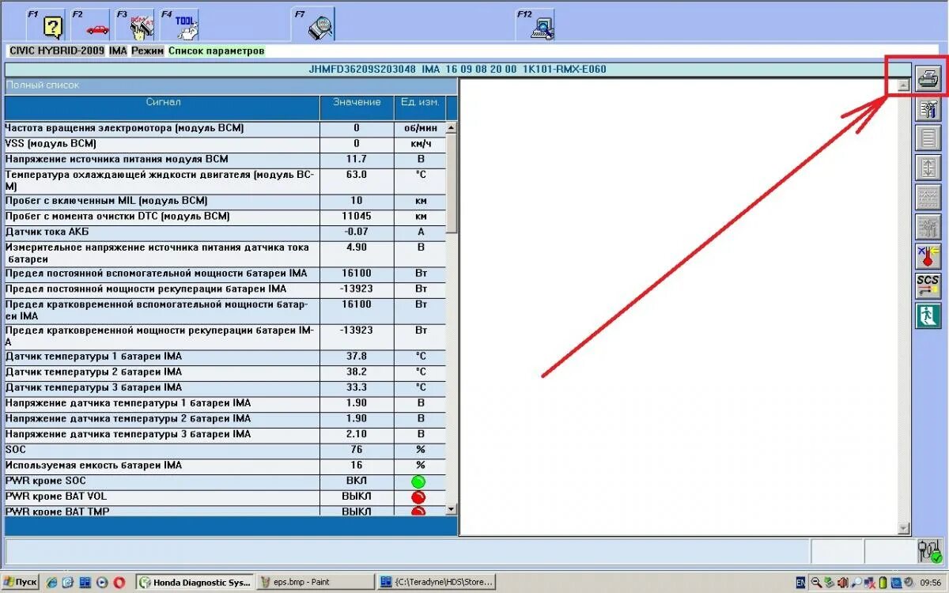Screen dimensions: 949x593
Task: Switch to Honda Diagnostic System taskbar button
Action: 195,583
